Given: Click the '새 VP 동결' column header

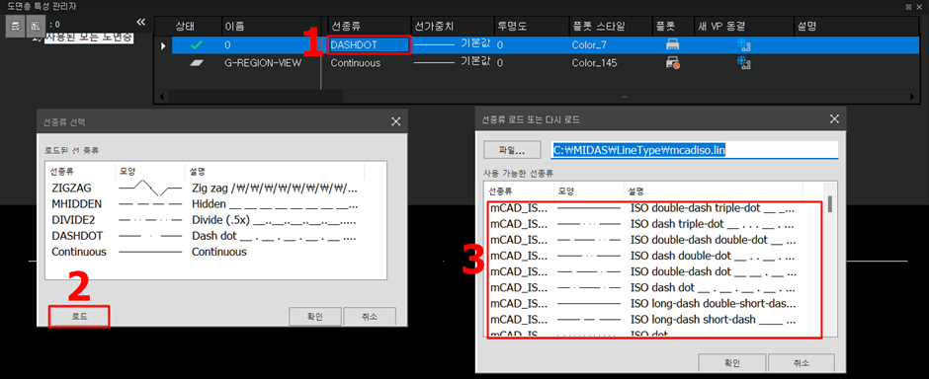Looking at the screenshot, I should click(743, 27).
